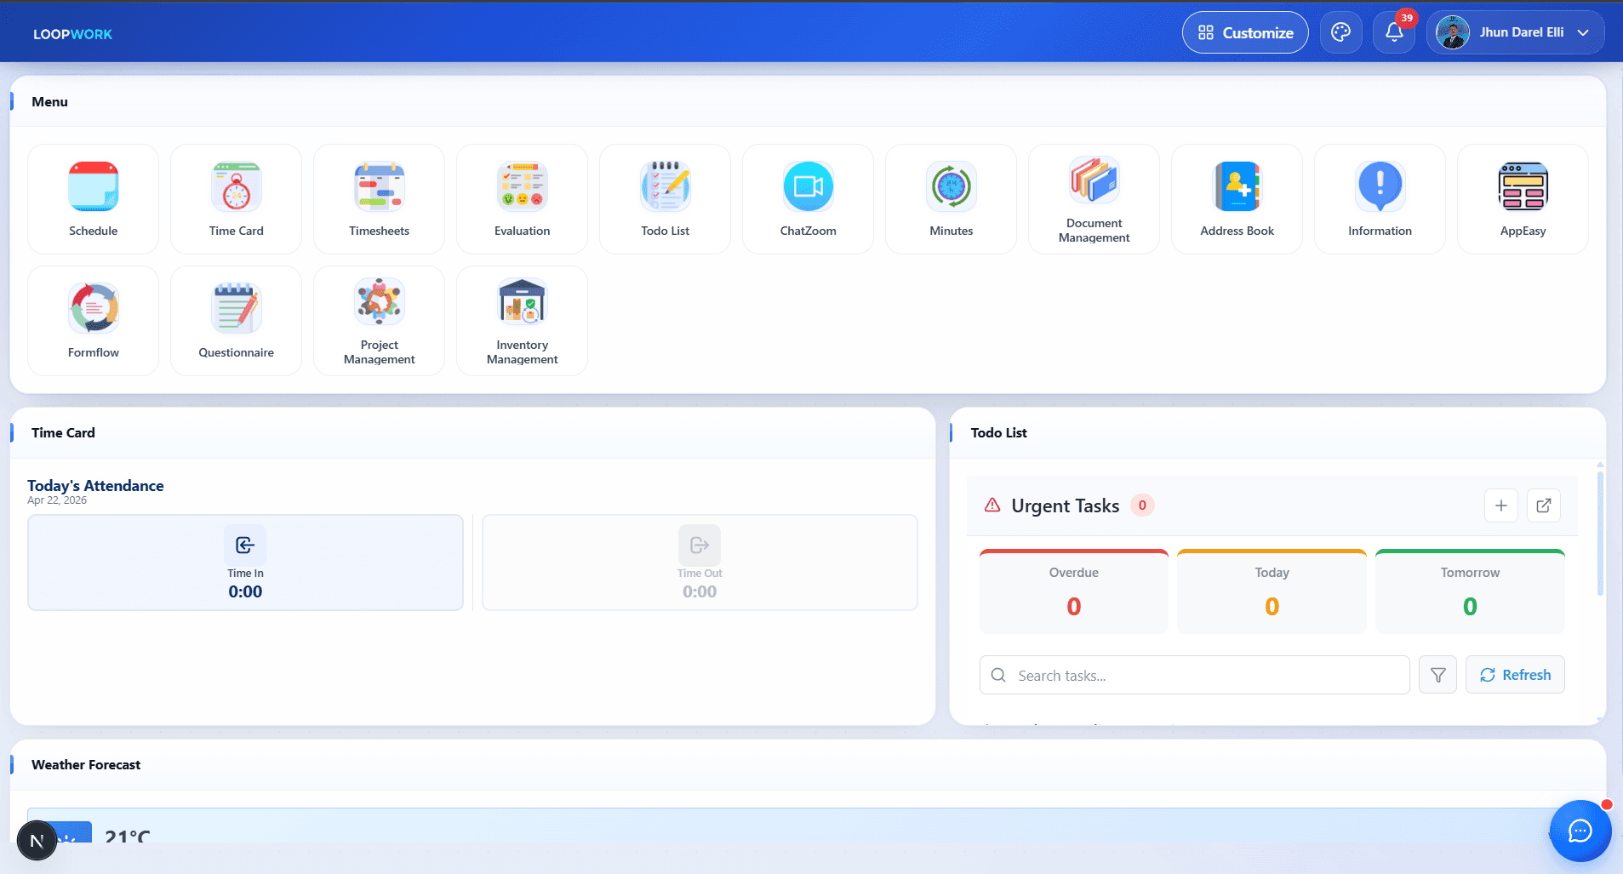Add a new urgent task
Viewport: 1623px width, 874px height.
point(1500,506)
